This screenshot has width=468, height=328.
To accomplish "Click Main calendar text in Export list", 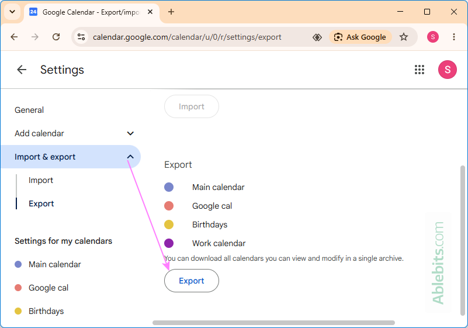I will (218, 187).
